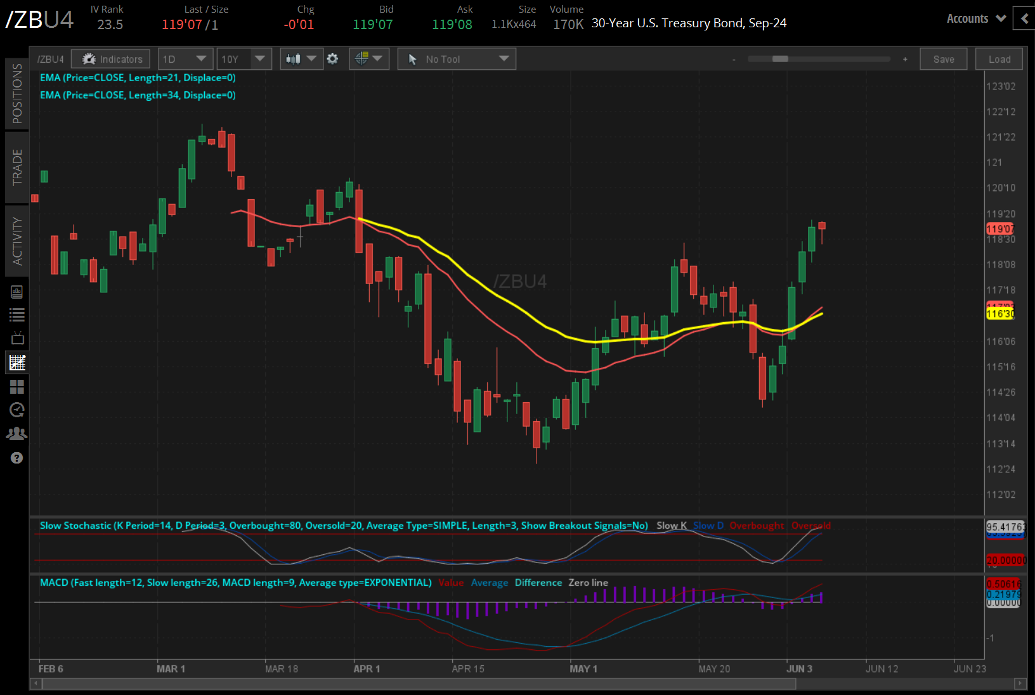Viewport: 1035px width, 695px height.
Task: Click the 0.50616 MACD value bubble
Action: [1004, 584]
